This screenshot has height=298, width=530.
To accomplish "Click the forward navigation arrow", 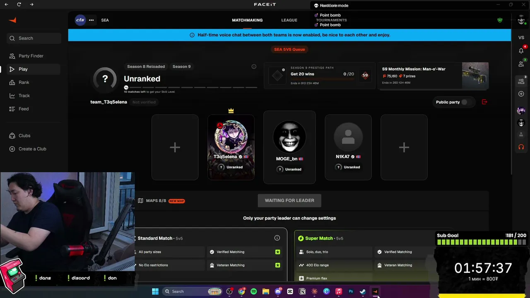I will point(32,4).
